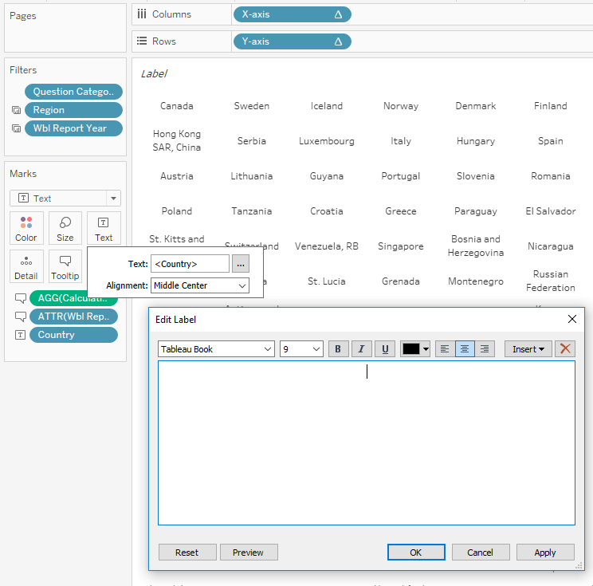This screenshot has width=593, height=586.
Task: Toggle Bold formatting in Edit Label
Action: pyautogui.click(x=338, y=348)
